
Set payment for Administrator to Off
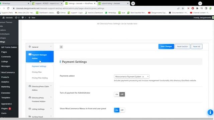(122, 94)
